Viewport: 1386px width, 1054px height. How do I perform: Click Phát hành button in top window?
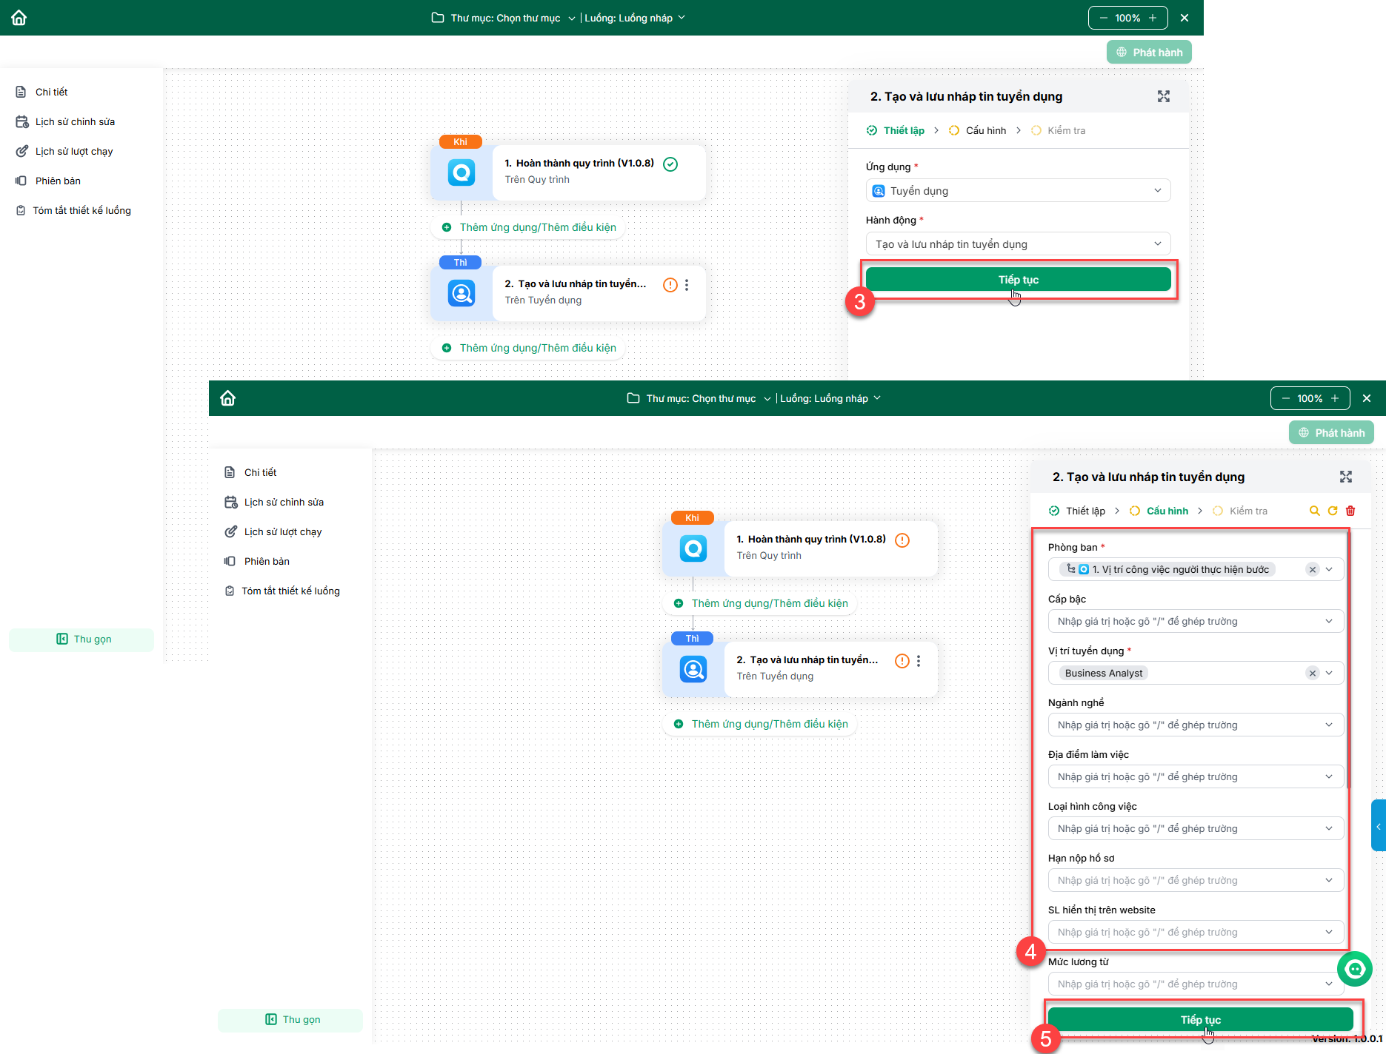tap(1149, 53)
